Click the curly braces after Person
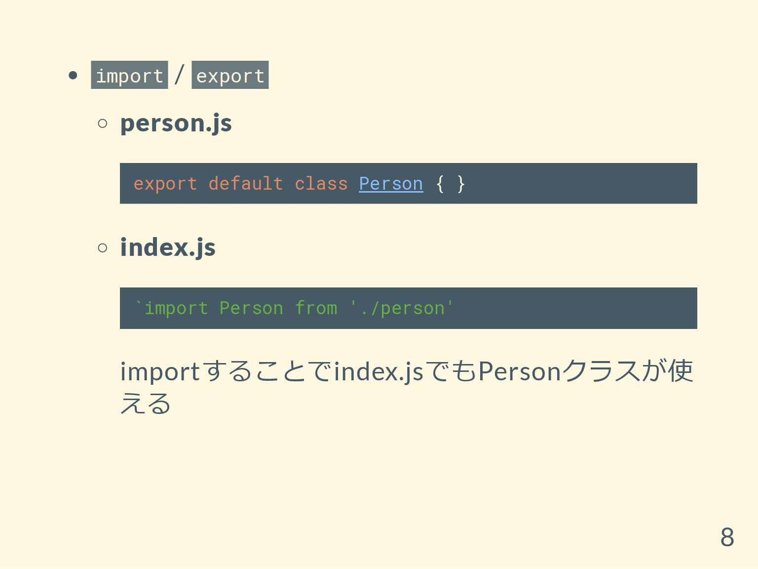Image resolution: width=758 pixels, height=569 pixels. coord(451,184)
